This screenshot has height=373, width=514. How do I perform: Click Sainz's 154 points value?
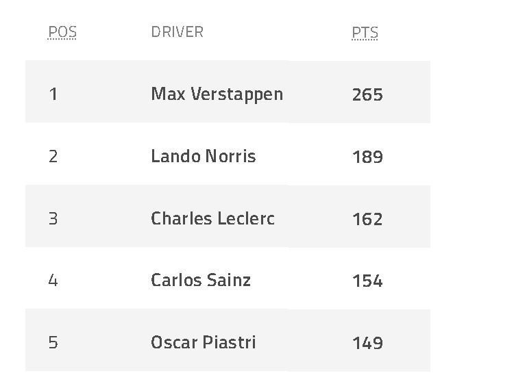pyautogui.click(x=367, y=281)
